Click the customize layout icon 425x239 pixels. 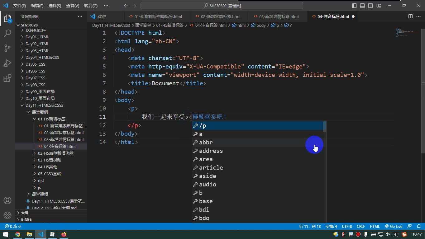[379, 6]
